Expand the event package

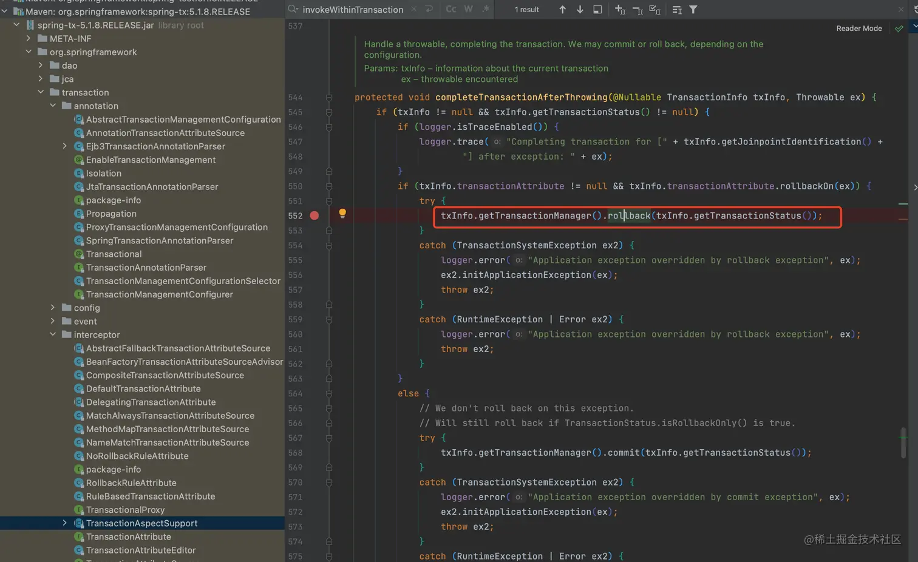tap(53, 322)
